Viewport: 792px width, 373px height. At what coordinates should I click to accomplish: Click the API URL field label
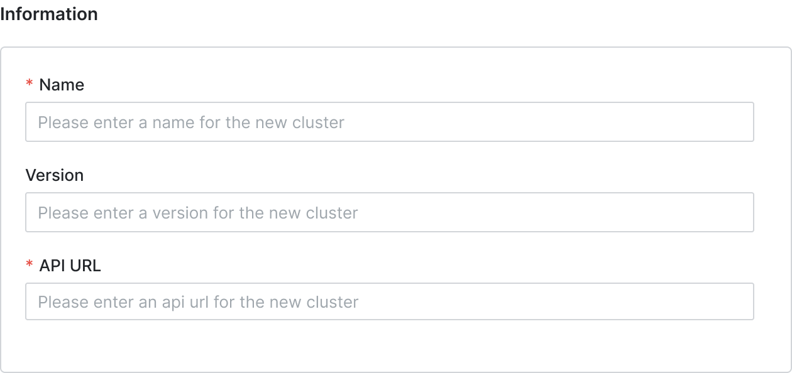70,266
